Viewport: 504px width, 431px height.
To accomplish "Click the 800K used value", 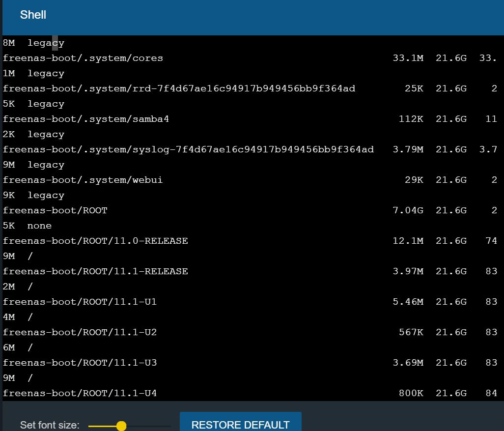I will click(411, 393).
